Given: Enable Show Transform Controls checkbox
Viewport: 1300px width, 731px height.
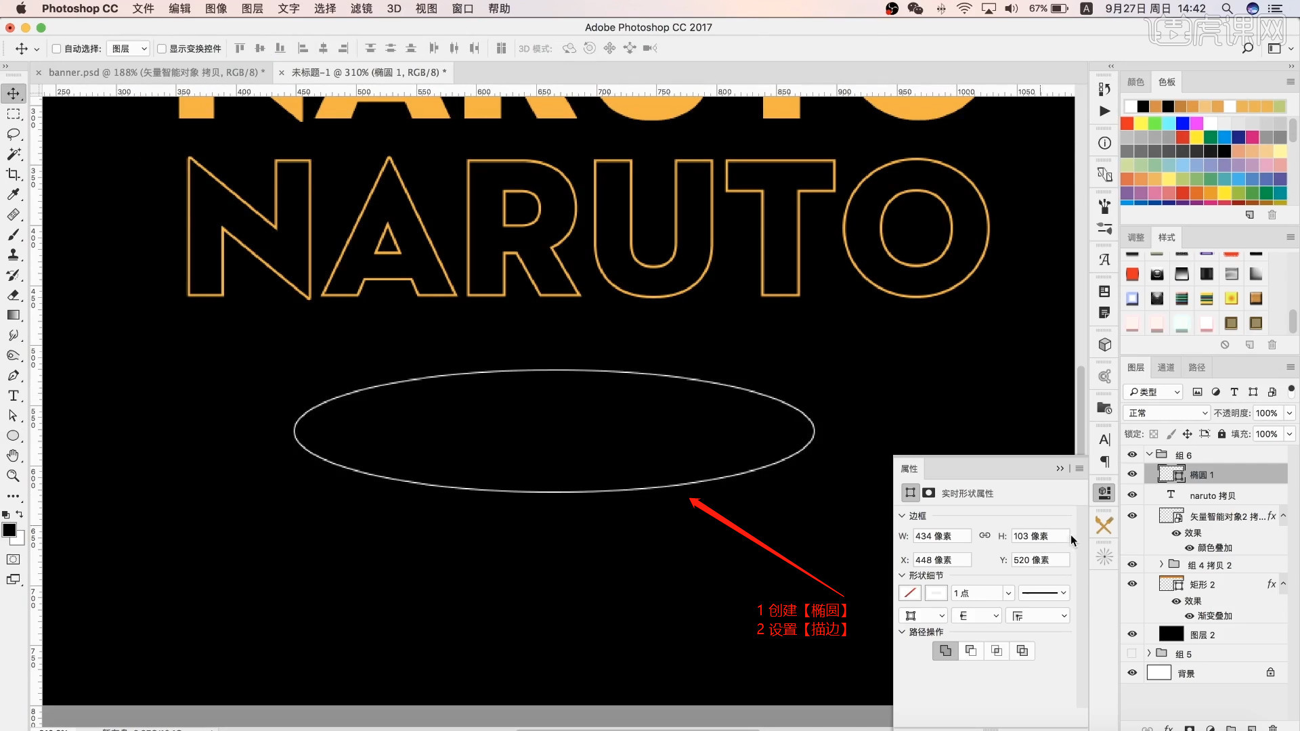Looking at the screenshot, I should [x=162, y=49].
